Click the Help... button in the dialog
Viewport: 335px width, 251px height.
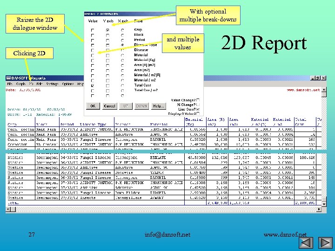159,106
